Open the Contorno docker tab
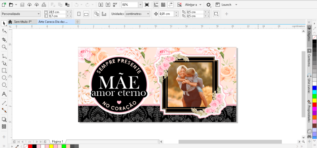The width and height of the screenshot is (317, 148). (309, 57)
